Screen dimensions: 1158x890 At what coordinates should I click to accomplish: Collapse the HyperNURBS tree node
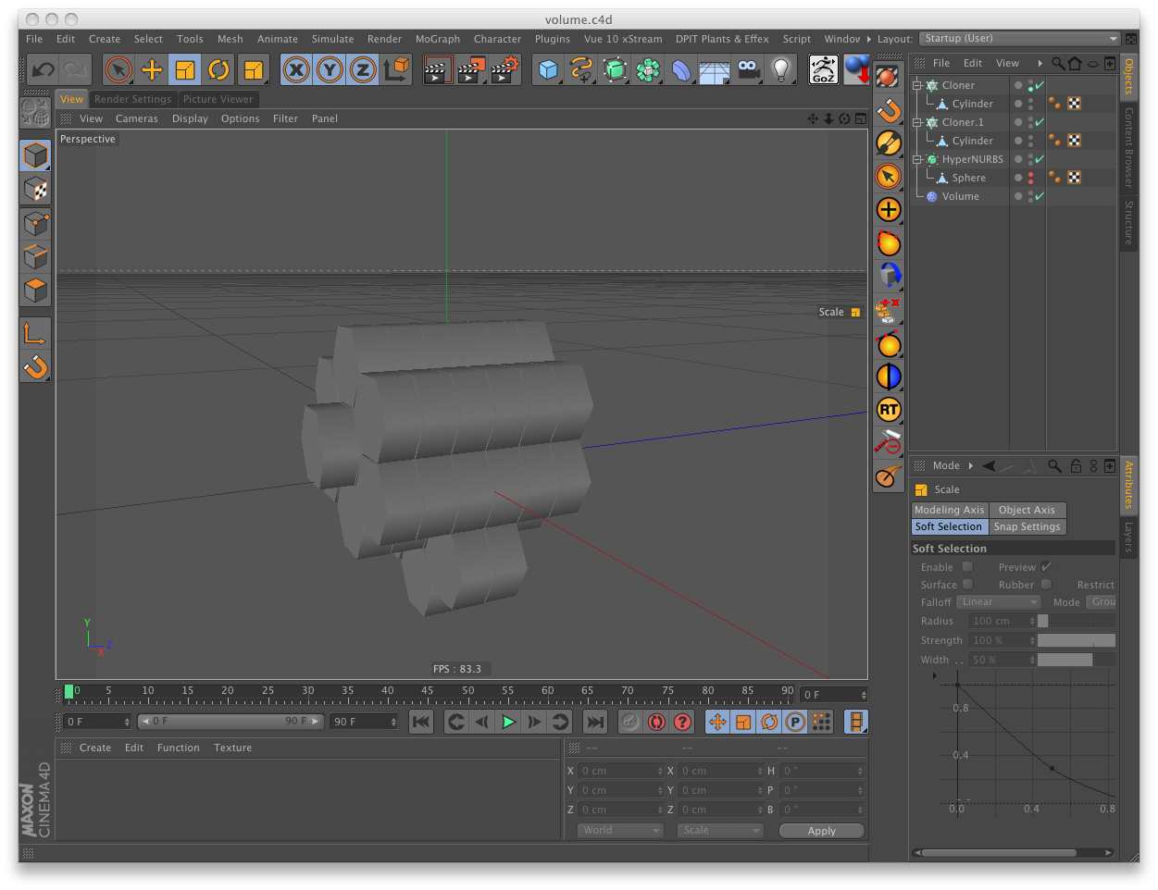click(x=917, y=159)
